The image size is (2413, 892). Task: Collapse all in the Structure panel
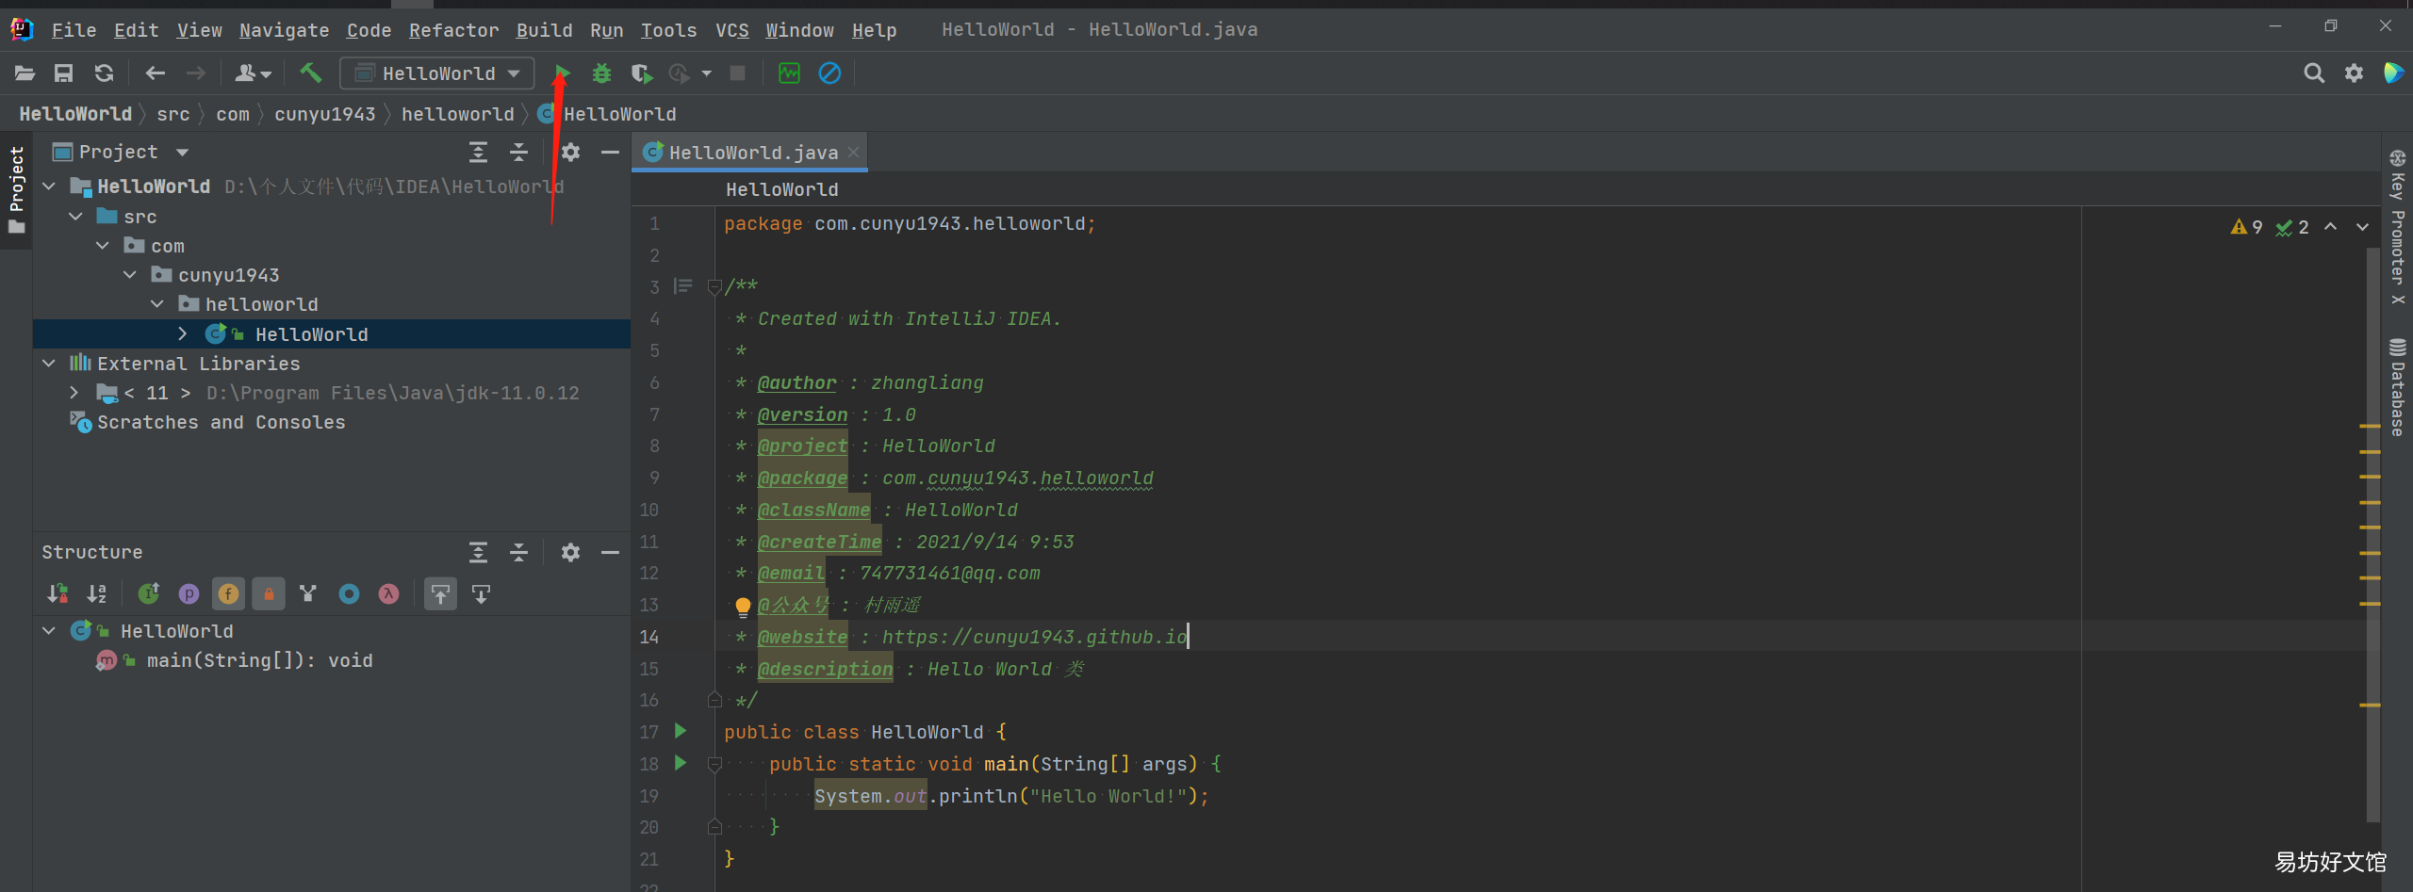click(518, 552)
